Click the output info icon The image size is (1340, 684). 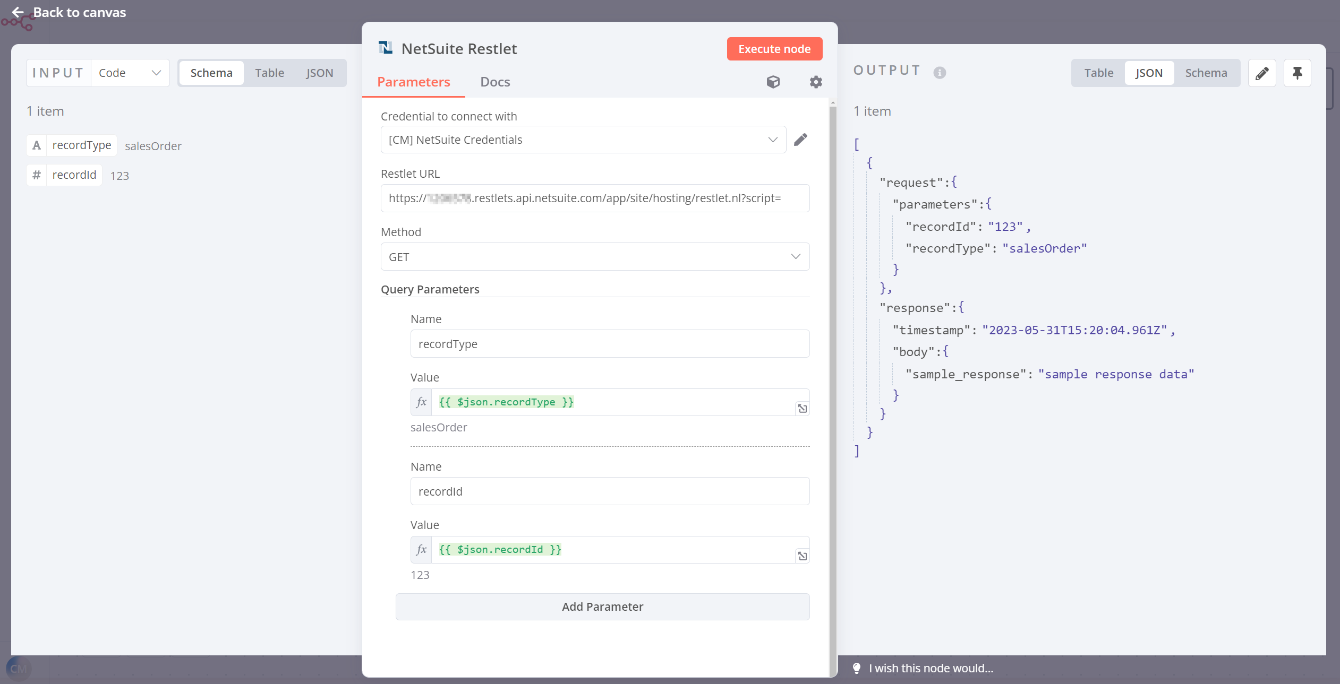tap(940, 73)
